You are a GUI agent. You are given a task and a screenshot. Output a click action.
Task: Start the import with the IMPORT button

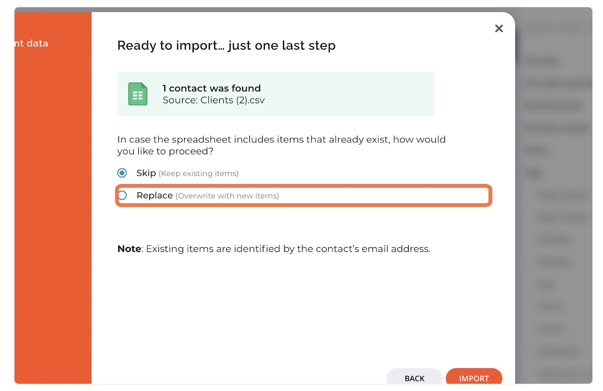[x=474, y=378]
